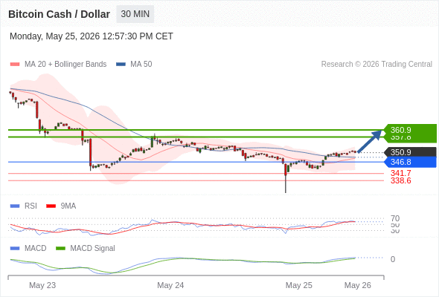Click the 30 MIN timeframe badge

(x=135, y=14)
